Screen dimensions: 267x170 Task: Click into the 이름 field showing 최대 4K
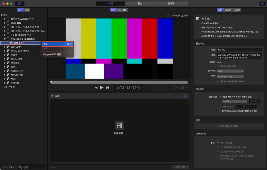pyautogui.click(x=239, y=50)
